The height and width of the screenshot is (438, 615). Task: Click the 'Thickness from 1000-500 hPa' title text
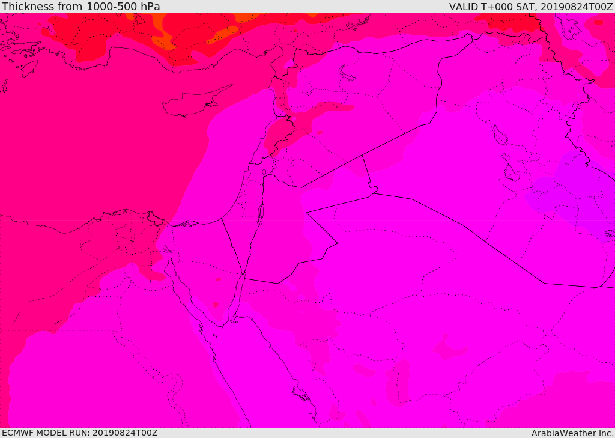(x=81, y=6)
